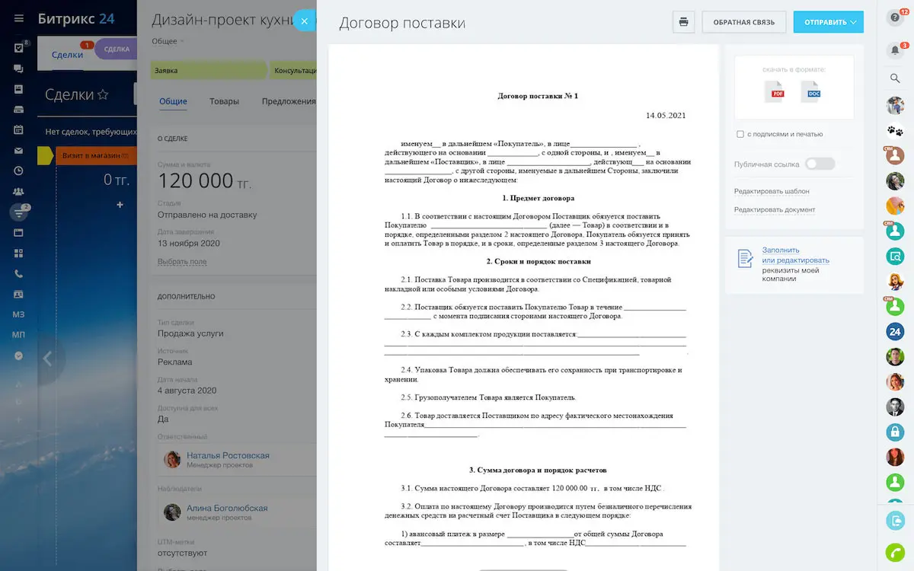Open the help question mark icon
Image resolution: width=914 pixels, height=571 pixels.
pyautogui.click(x=894, y=17)
